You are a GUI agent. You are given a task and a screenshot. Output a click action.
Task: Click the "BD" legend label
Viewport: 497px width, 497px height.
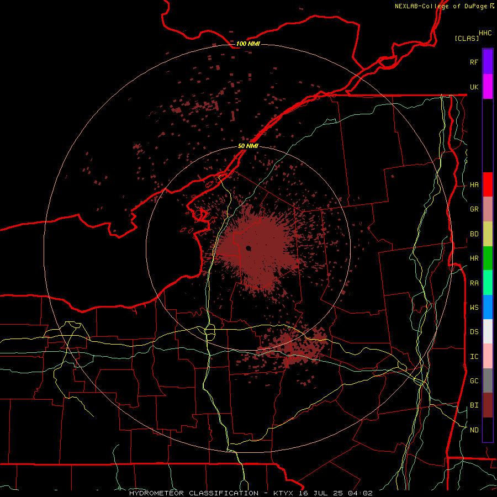(474, 234)
